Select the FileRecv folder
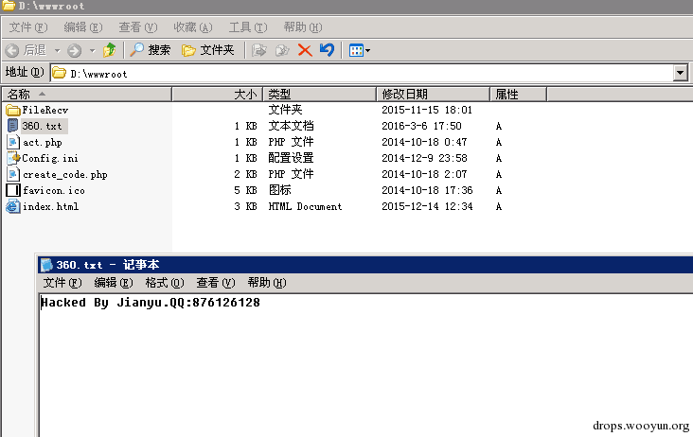 tap(44, 110)
